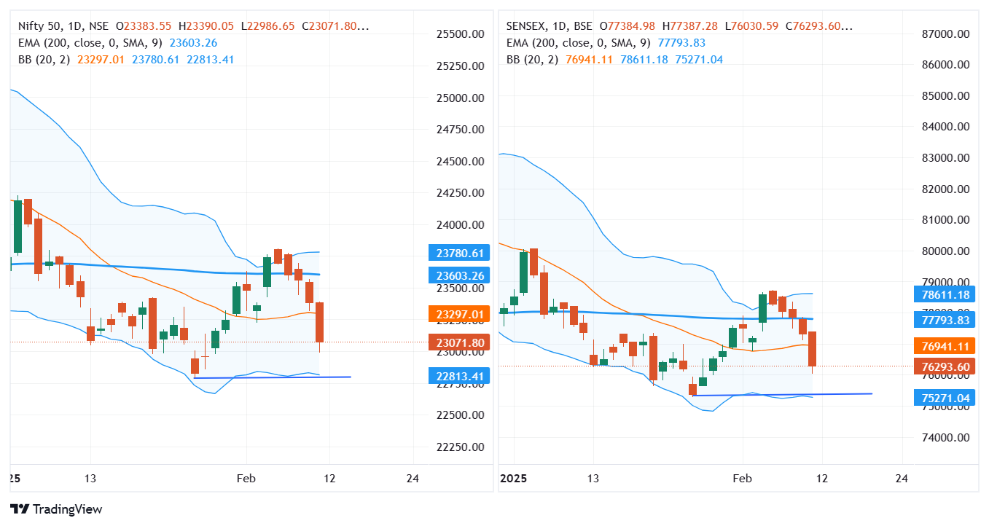The width and height of the screenshot is (989, 526).
Task: Click the 24750.00 level on Nifty price axis
Action: tap(461, 129)
